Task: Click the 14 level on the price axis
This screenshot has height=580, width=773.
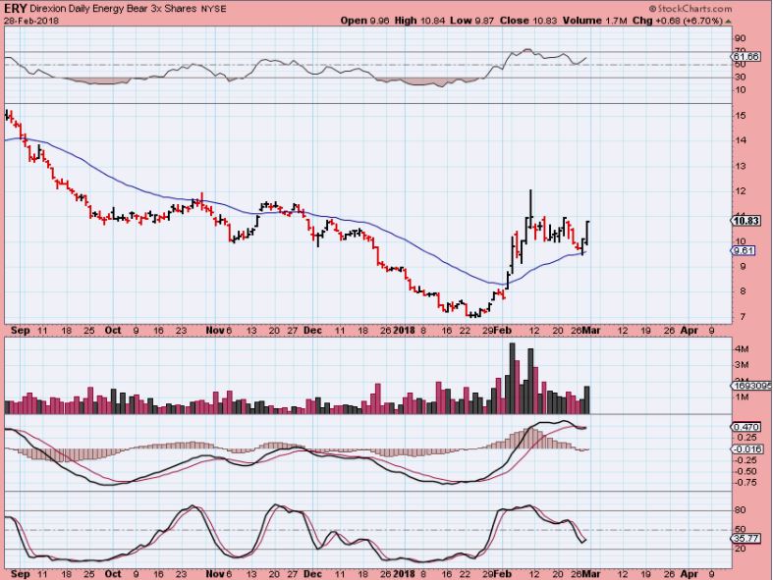Action: coord(740,140)
